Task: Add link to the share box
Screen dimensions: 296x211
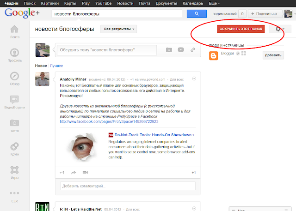Action: (x=193, y=50)
